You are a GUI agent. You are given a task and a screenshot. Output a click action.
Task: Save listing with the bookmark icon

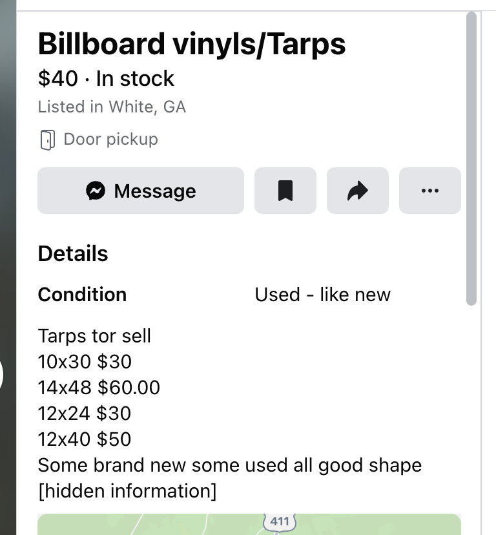pyautogui.click(x=285, y=191)
